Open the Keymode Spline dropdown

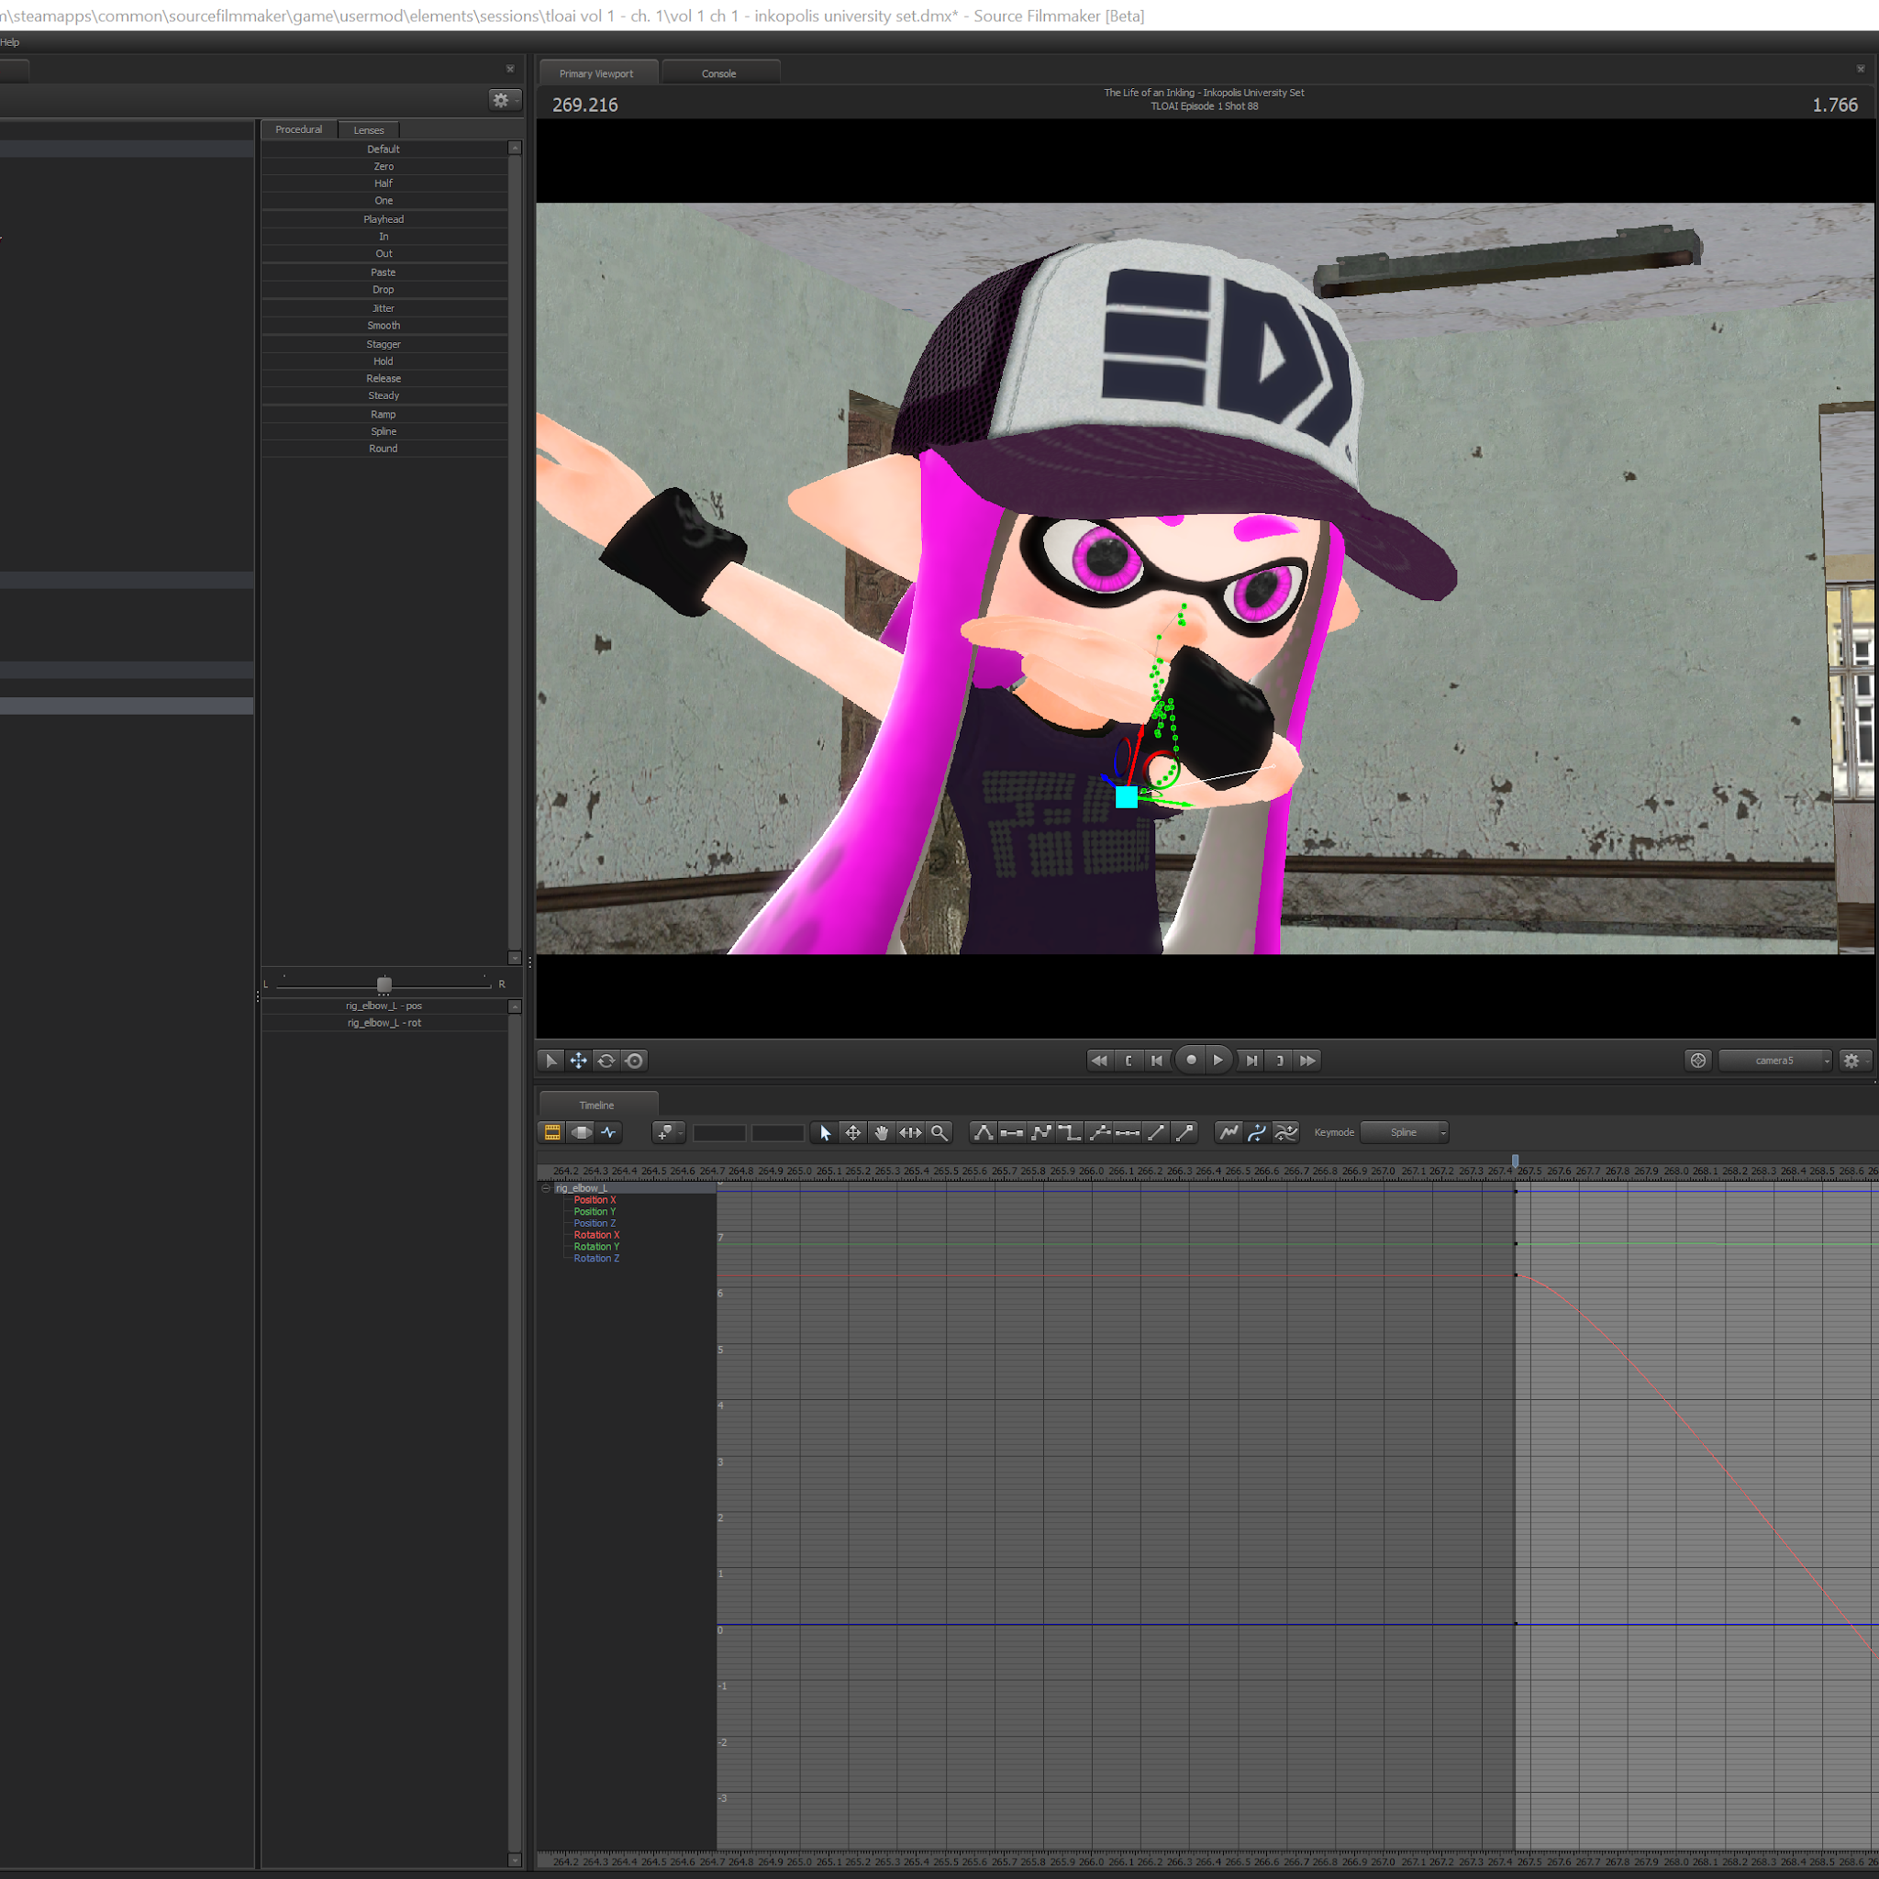(1405, 1132)
